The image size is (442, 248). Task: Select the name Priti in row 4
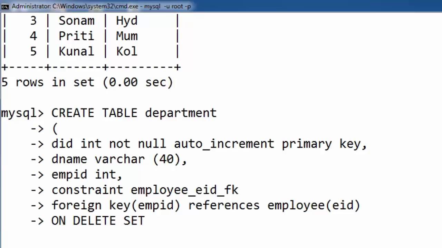coord(76,36)
